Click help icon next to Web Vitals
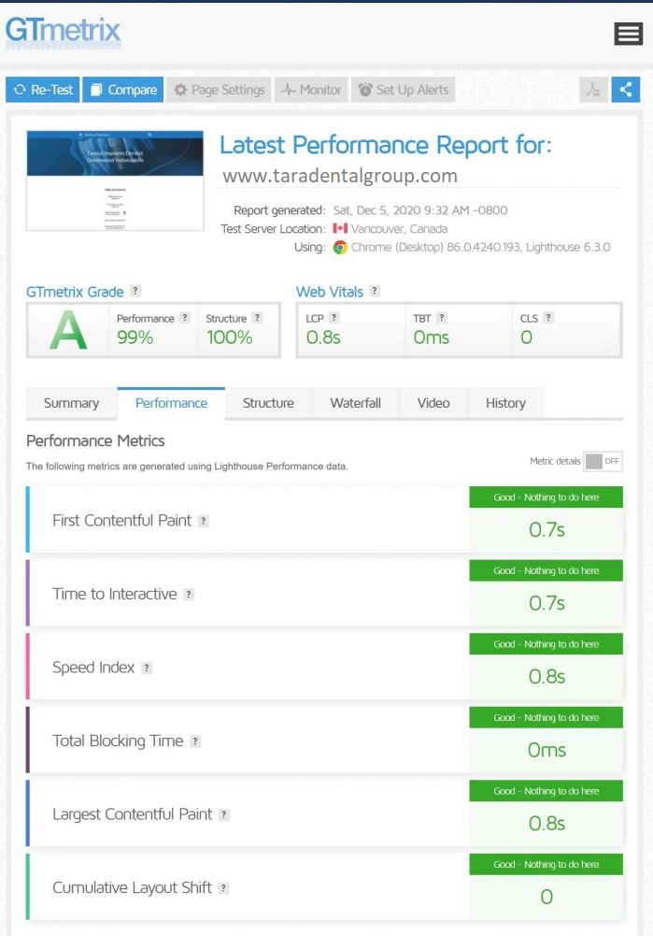The image size is (653, 936). coord(375,291)
